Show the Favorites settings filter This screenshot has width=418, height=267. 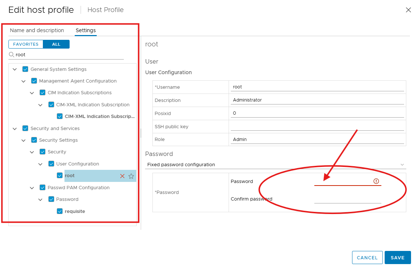[x=26, y=44]
